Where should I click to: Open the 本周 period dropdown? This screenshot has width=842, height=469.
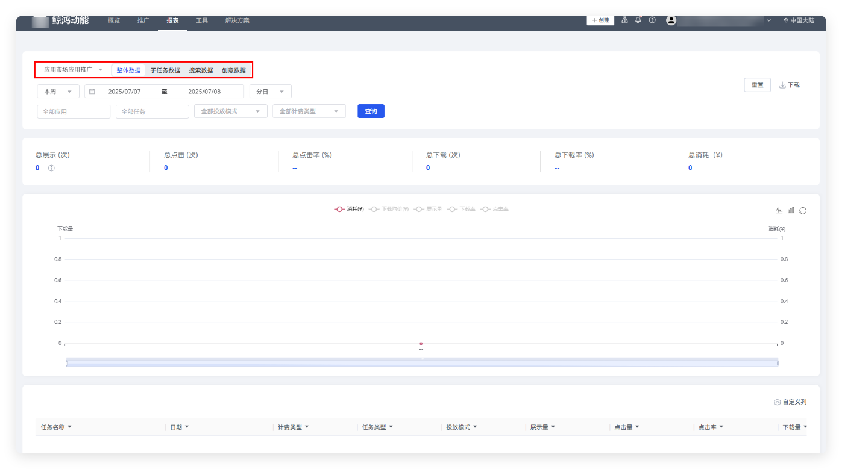[58, 92]
